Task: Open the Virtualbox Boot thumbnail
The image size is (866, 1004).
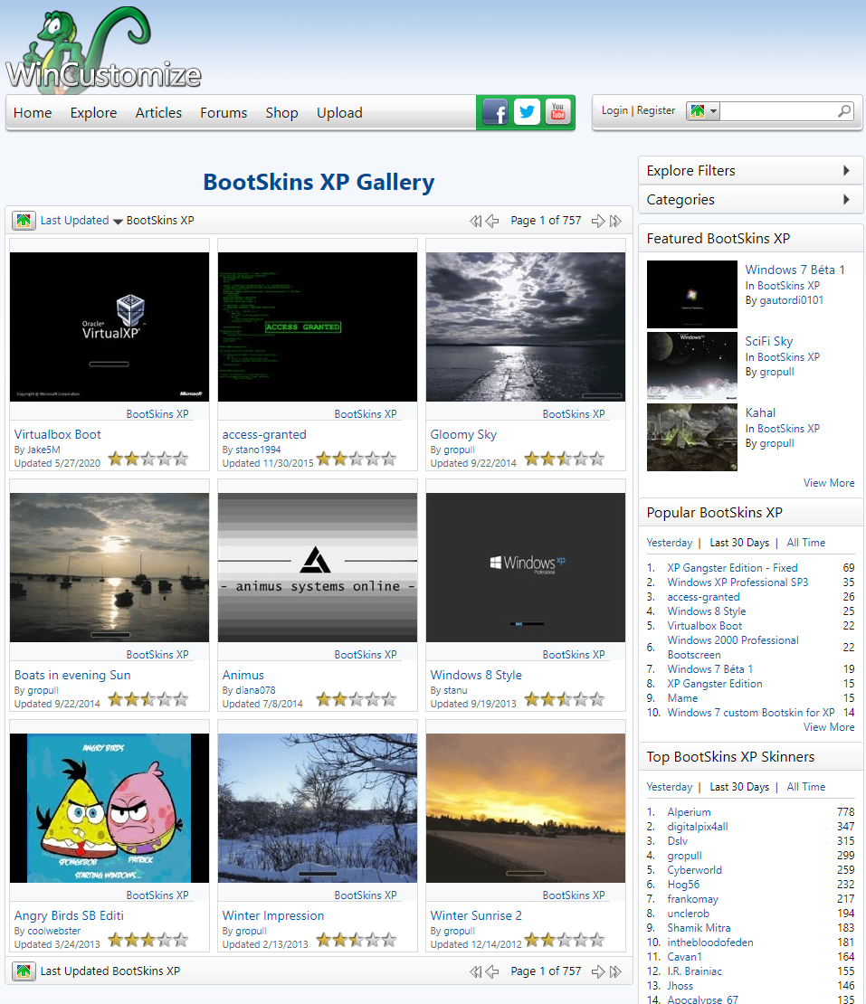Action: click(x=109, y=327)
